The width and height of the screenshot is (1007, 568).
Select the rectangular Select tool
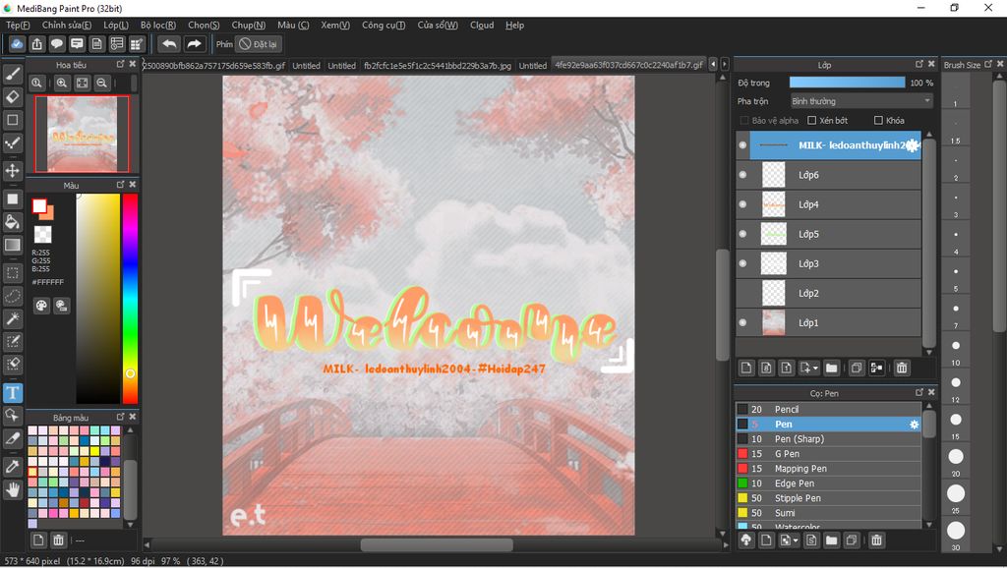coord(12,273)
